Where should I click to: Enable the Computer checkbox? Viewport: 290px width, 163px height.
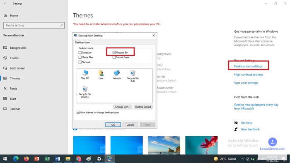tap(80, 53)
